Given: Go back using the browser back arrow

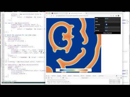Looking at the screenshot, I should (47, 16).
